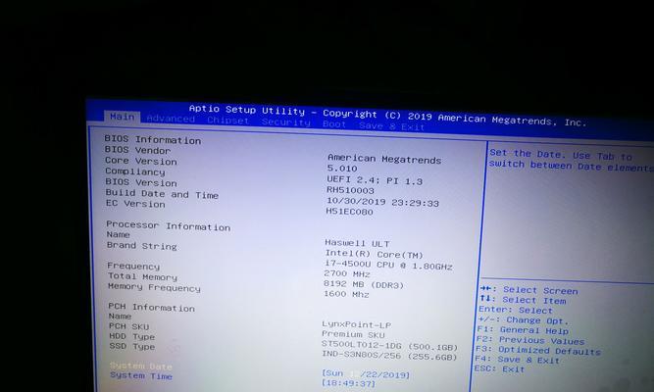The width and height of the screenshot is (654, 392).
Task: Click the 1600 Mhz memory frequency value
Action: click(346, 294)
